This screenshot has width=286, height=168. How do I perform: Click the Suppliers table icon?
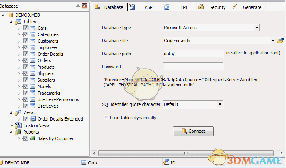point(32,80)
